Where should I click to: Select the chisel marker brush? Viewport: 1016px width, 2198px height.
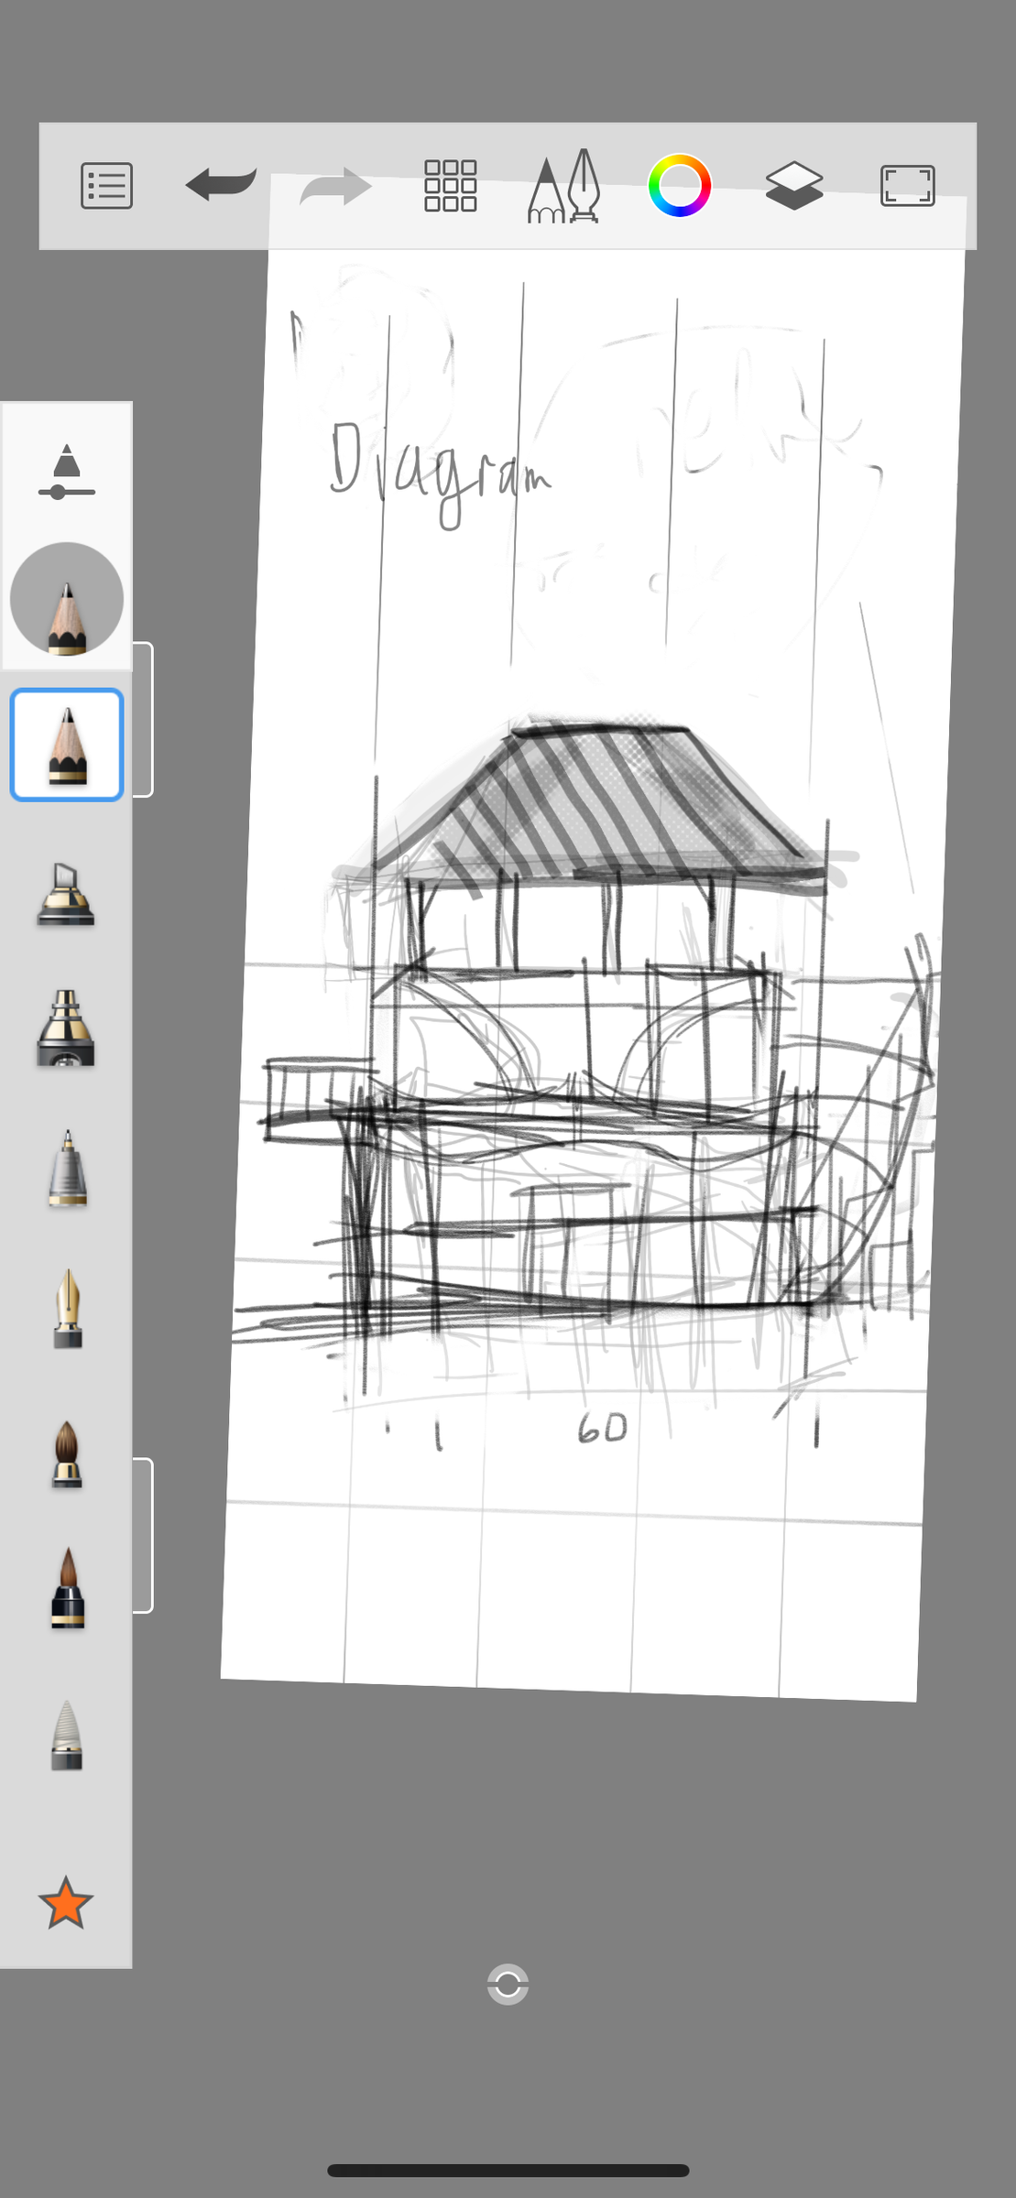(66, 894)
